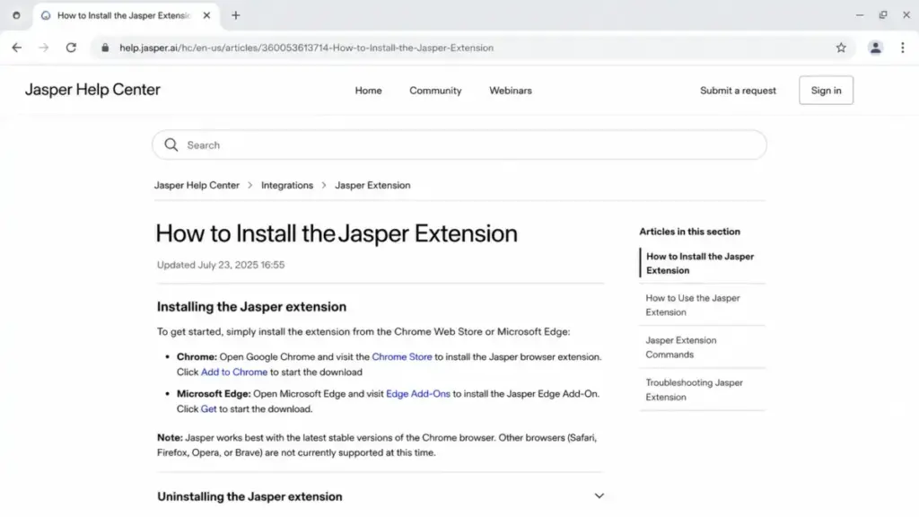Restore the browser window size
The width and height of the screenshot is (919, 517).
click(883, 15)
